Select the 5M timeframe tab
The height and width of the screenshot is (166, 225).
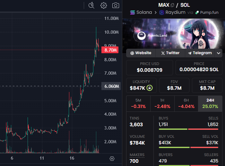(138, 104)
